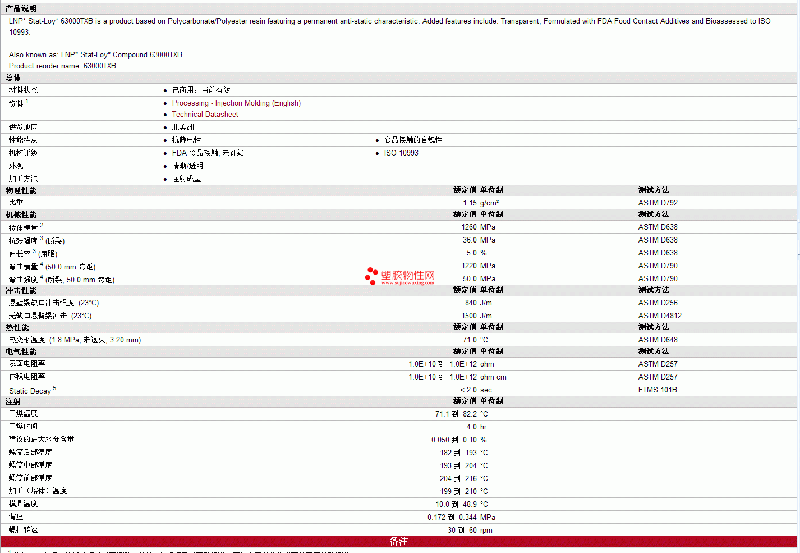This screenshot has width=800, height=553.
Task: Select the 加工（熔体）温度 row label
Action: point(38,492)
